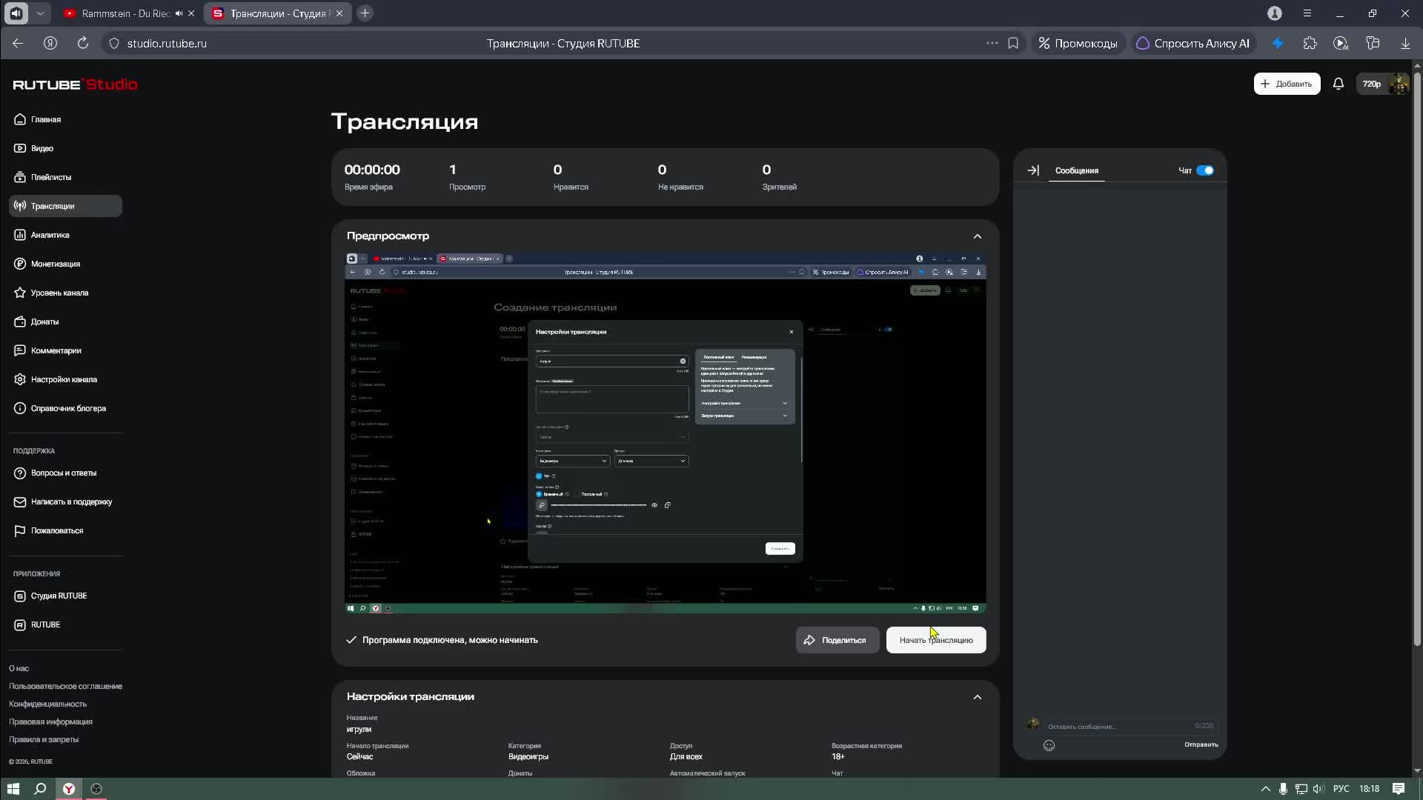This screenshot has width=1423, height=800.
Task: Click the OBS icon in the taskbar
Action: click(96, 789)
